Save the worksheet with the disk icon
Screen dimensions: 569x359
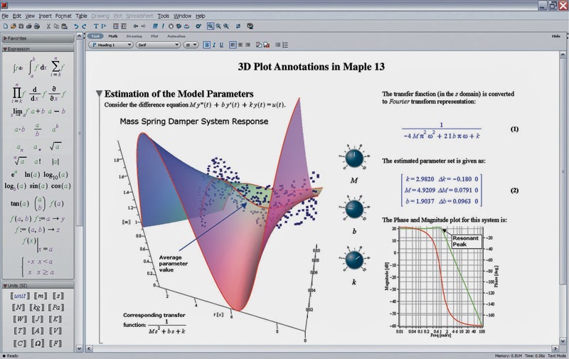pos(21,26)
